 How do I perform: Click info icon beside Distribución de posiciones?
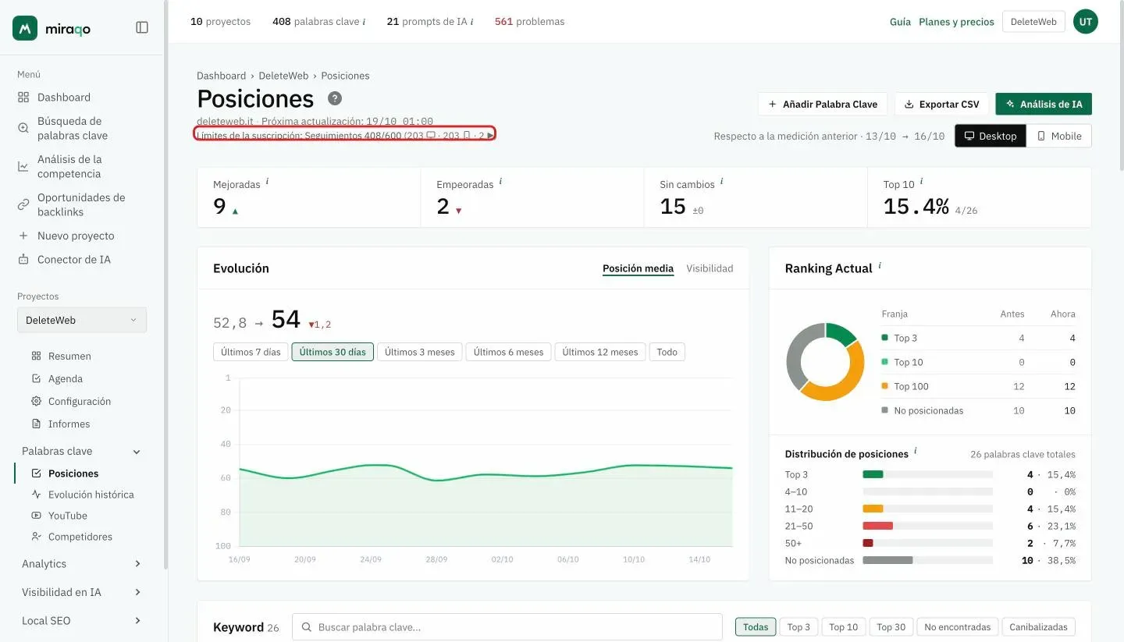coord(916,451)
